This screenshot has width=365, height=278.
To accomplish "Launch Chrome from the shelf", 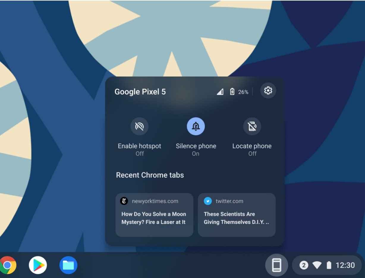I will 7,265.
